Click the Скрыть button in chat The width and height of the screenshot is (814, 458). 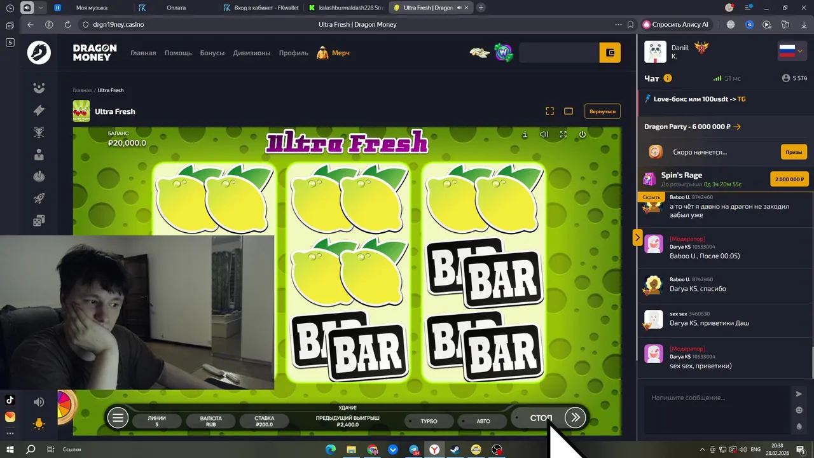click(x=651, y=197)
